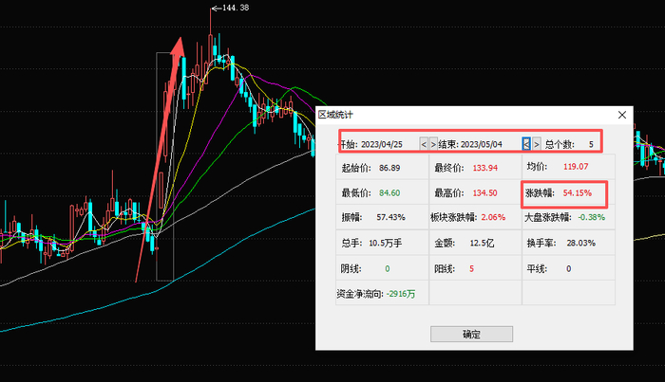Select the 金额 value 12.5亿
Screen dimensions: 665x382
pos(482,243)
